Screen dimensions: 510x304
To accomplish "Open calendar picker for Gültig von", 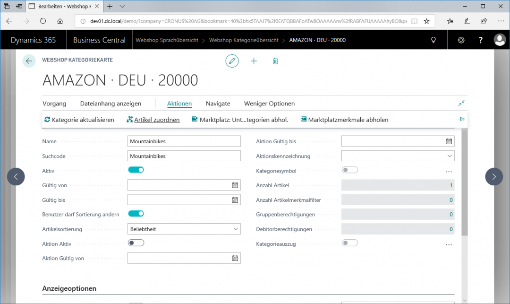I will pos(235,185).
